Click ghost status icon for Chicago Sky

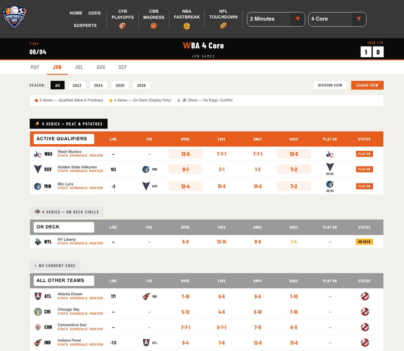(365, 312)
